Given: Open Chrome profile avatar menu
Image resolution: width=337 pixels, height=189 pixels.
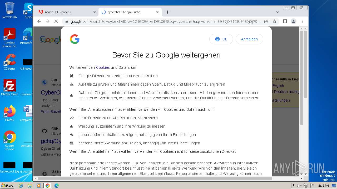Looking at the screenshot, I should pos(294,21).
